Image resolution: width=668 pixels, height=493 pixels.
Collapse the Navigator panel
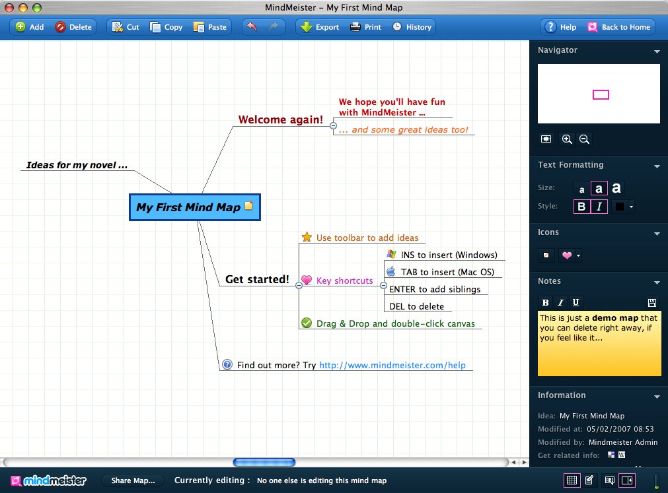tap(657, 51)
